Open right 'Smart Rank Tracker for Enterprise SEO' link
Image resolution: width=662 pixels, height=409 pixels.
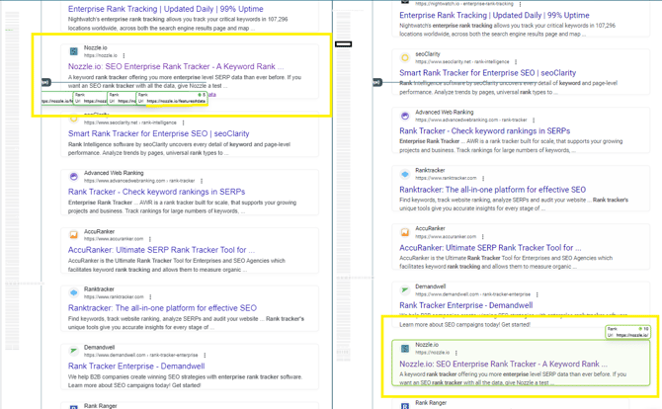(x=488, y=73)
